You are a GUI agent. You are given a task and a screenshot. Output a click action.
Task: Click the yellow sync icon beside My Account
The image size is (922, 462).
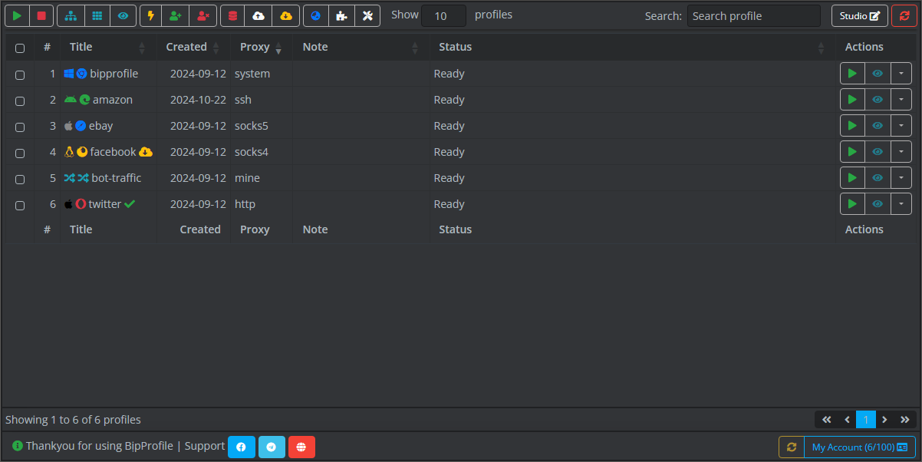pyautogui.click(x=792, y=447)
